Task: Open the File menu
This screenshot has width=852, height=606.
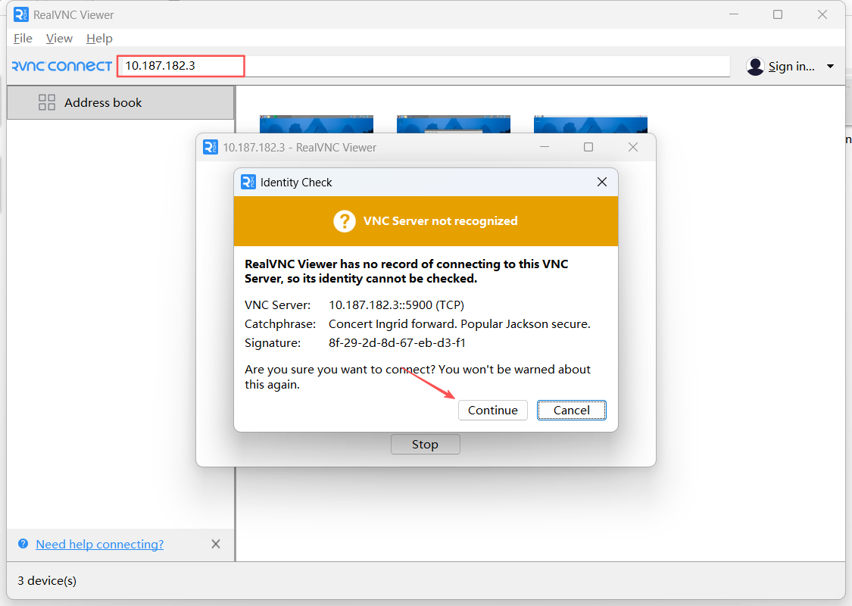Action: [23, 39]
